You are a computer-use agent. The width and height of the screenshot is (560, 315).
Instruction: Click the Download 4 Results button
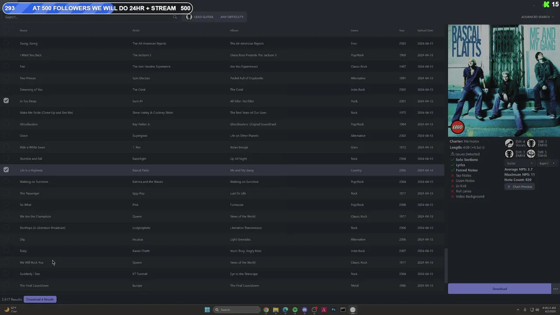(40, 299)
